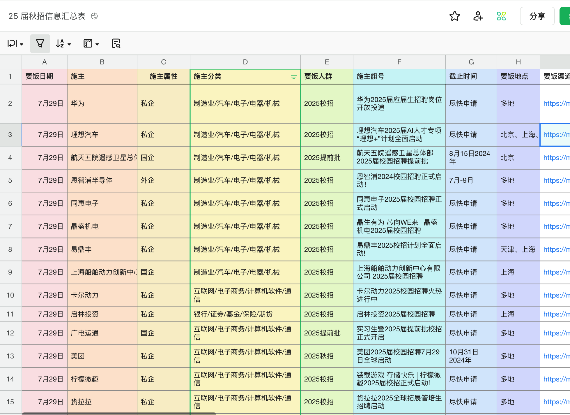Select the header cell 施主属性
This screenshot has width=570, height=415.
click(163, 77)
